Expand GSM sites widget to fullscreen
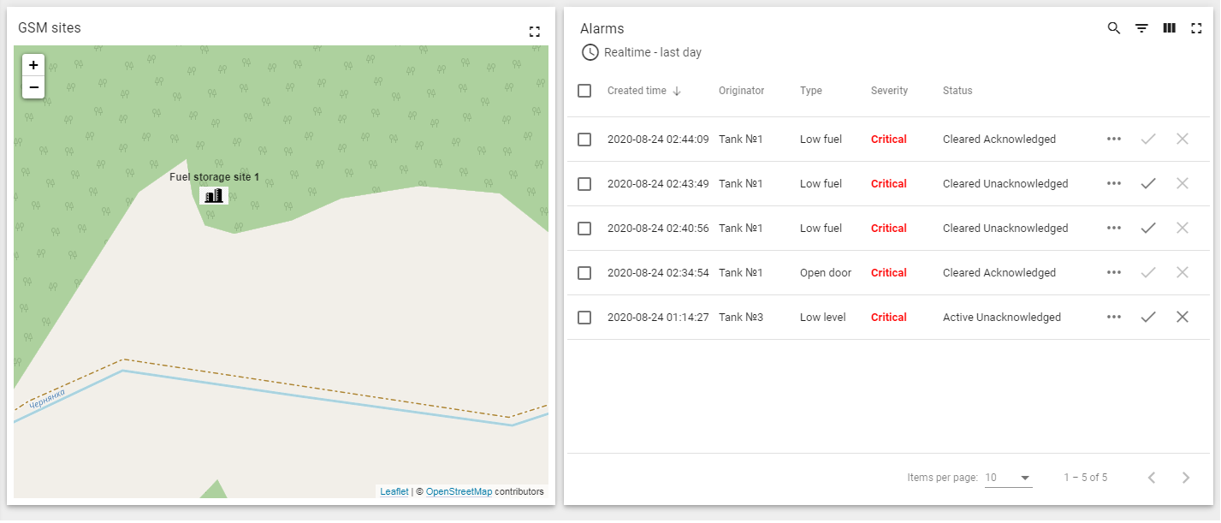Viewport: 1221px width, 523px height. 535,32
